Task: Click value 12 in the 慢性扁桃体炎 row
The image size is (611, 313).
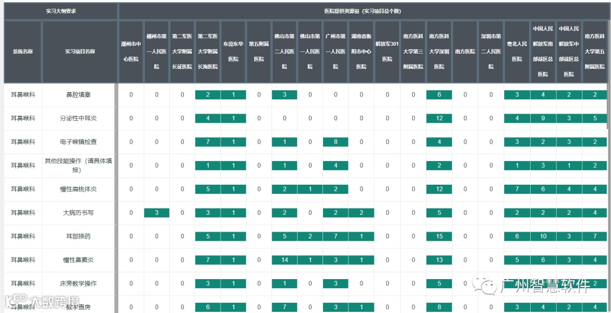Action: (x=440, y=189)
